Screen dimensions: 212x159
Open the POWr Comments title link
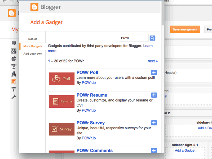[x=95, y=151]
